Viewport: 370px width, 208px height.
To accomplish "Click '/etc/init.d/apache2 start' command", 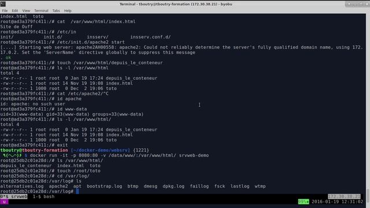I will coord(91,42).
